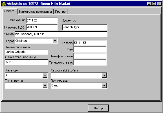
Task: Click the coins icon in title bar
Action: coord(4,4)
